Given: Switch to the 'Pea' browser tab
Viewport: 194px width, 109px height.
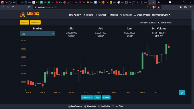Looking at the screenshot, I should click(20, 2).
